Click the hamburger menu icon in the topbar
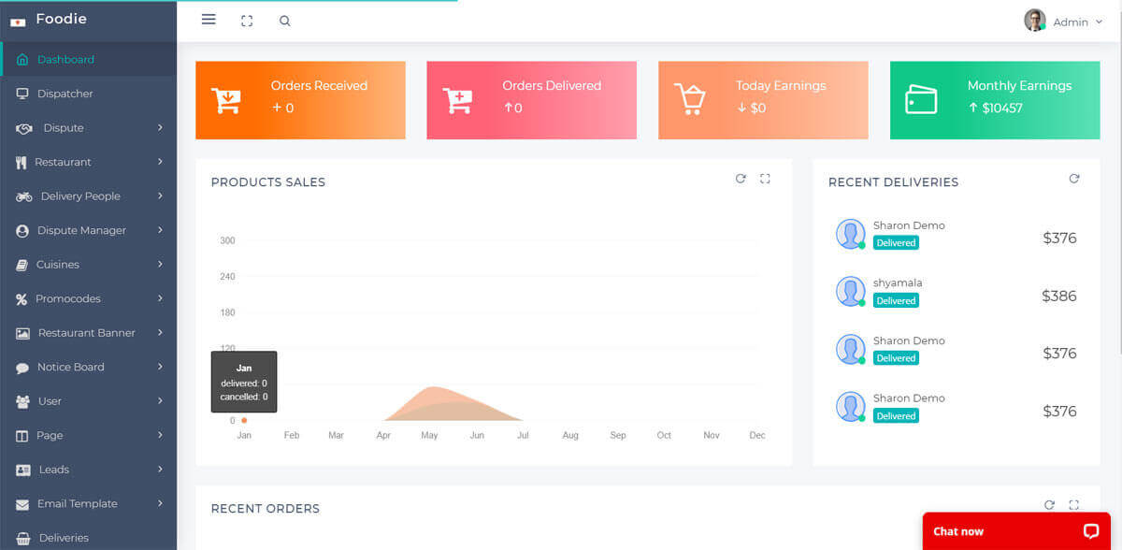The height and width of the screenshot is (550, 1122). tap(209, 19)
